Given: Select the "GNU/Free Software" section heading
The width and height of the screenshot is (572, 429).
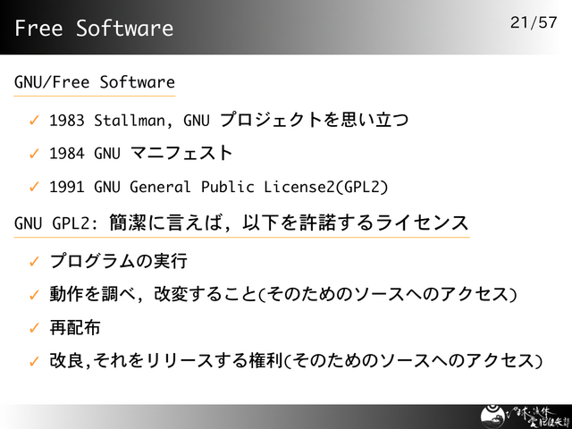Looking at the screenshot, I should click(x=95, y=82).
